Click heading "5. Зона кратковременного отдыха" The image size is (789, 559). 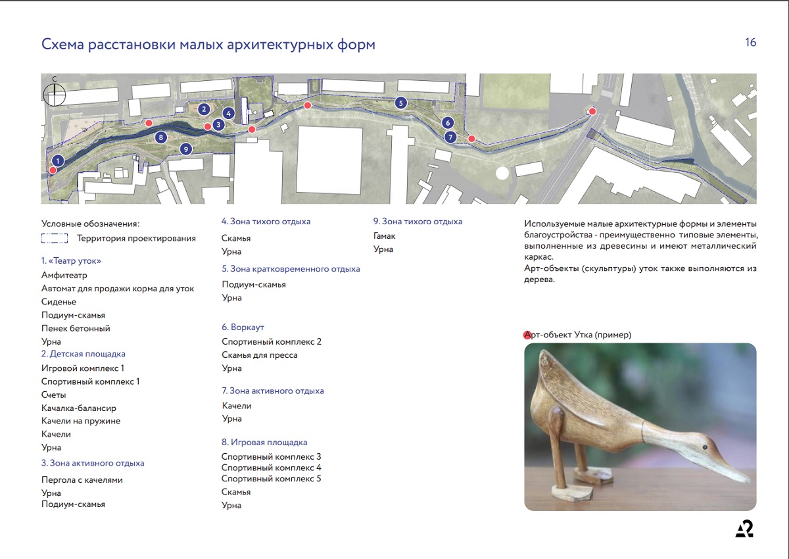coord(291,269)
